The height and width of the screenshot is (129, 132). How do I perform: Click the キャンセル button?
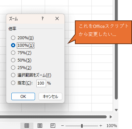pos(50,96)
